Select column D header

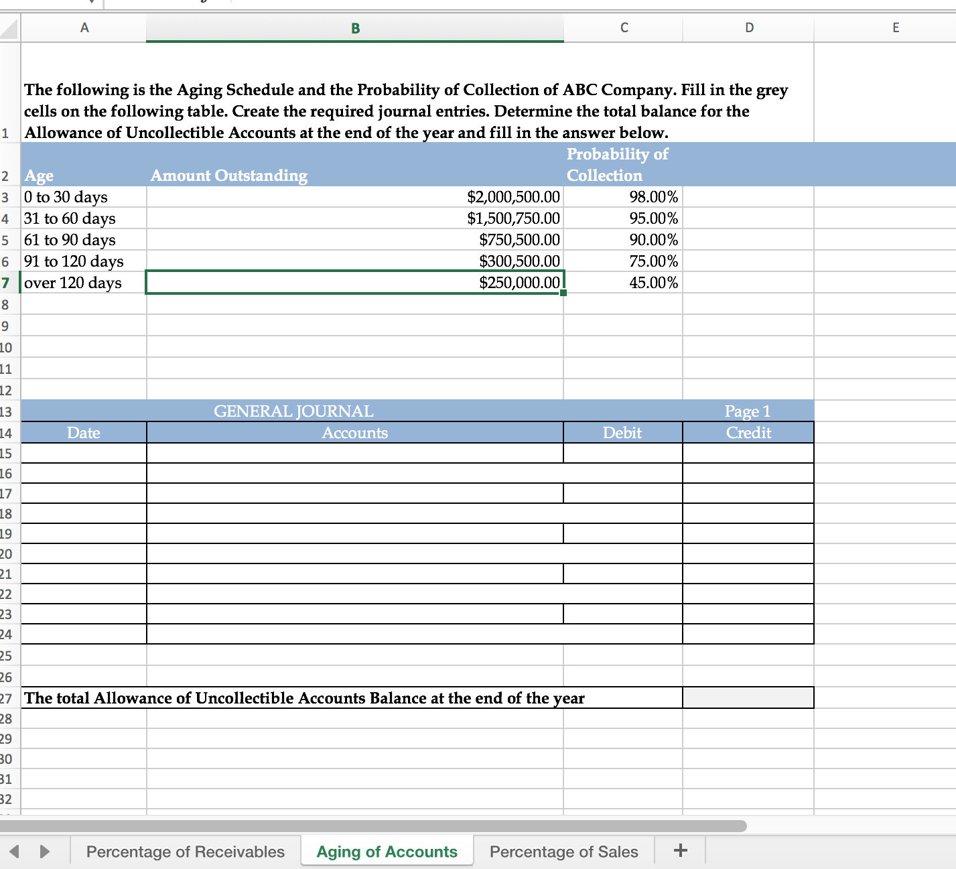click(x=749, y=28)
